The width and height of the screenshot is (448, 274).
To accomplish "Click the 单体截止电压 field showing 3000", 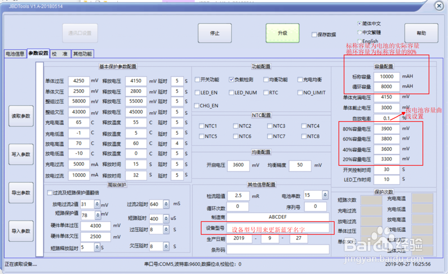I will (x=387, y=108).
